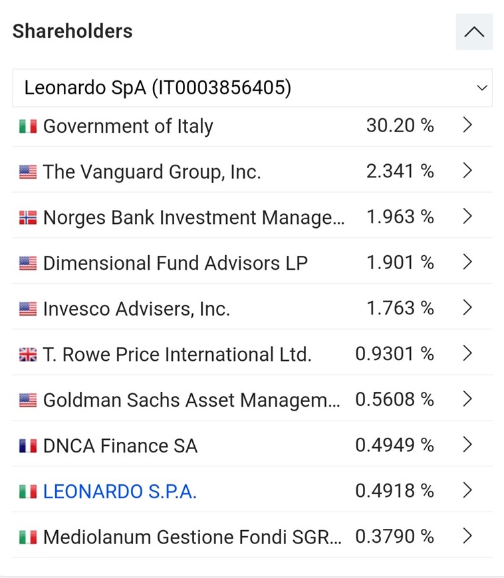The image size is (504, 578).
Task: Click the 30.20 % ownership value
Action: (400, 126)
